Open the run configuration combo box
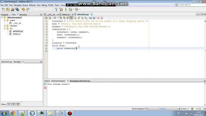Image resolution: width=206 pixels, height=116 pixels. coord(42,9)
